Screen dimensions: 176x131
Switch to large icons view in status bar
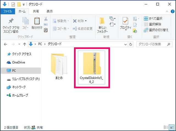click(x=172, y=127)
